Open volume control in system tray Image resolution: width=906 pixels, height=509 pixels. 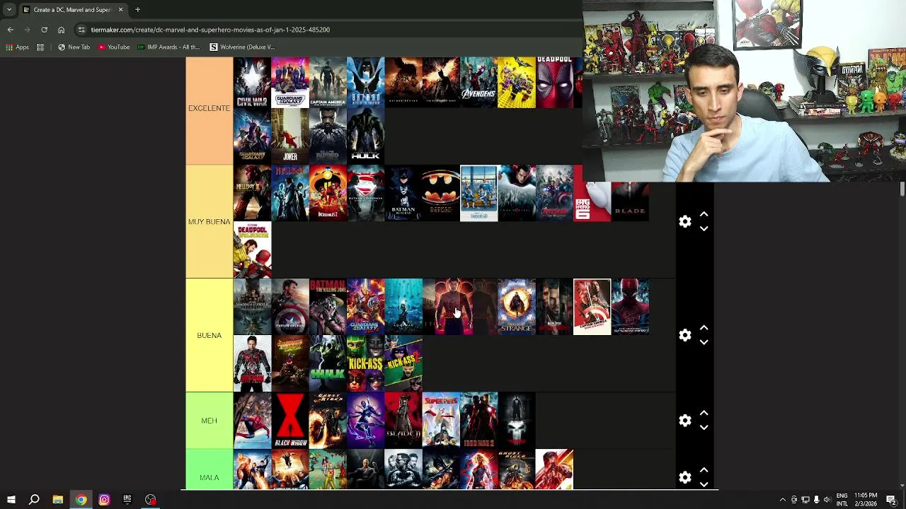tap(827, 500)
